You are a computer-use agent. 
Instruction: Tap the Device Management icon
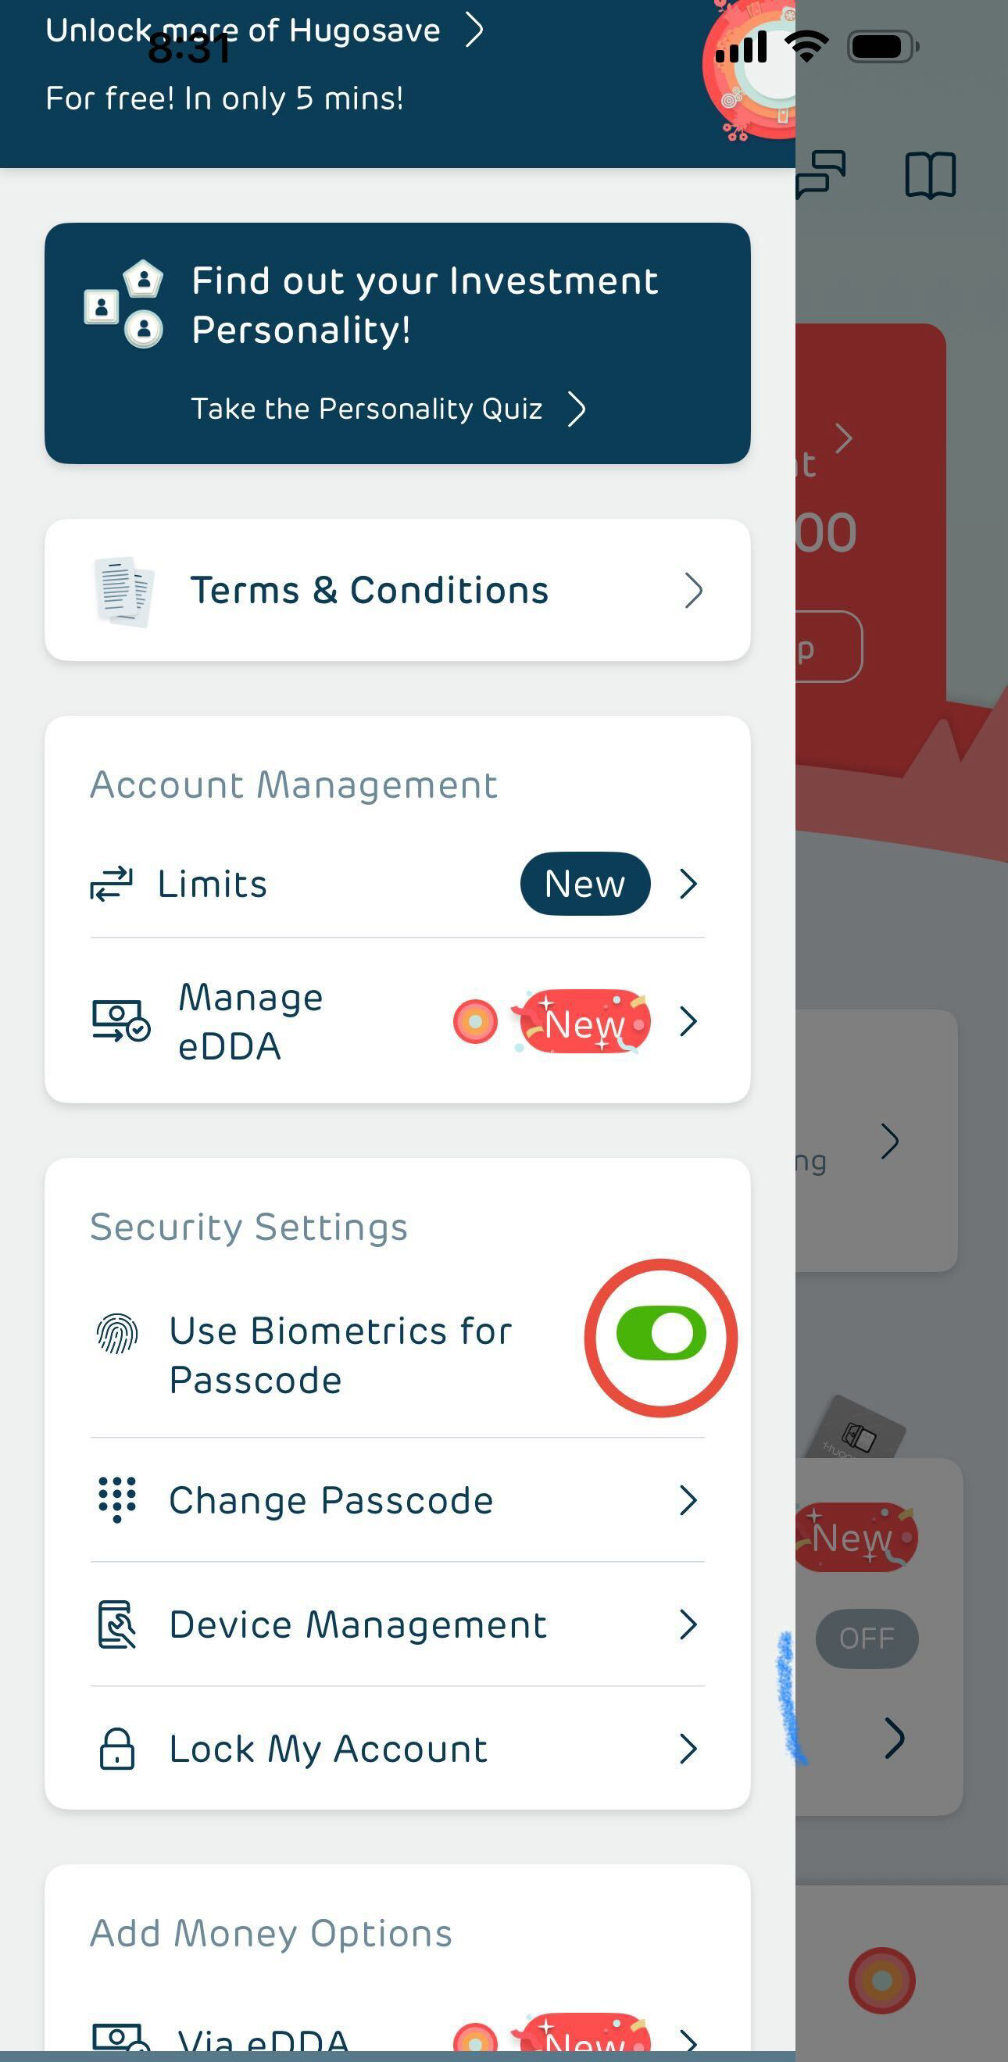pyautogui.click(x=117, y=1624)
